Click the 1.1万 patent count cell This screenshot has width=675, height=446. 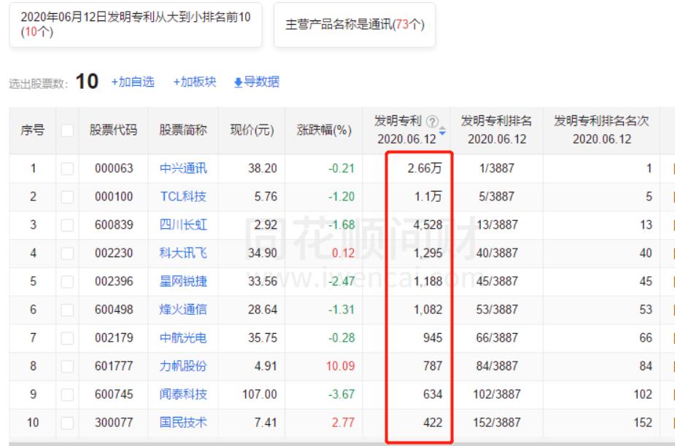point(428,197)
